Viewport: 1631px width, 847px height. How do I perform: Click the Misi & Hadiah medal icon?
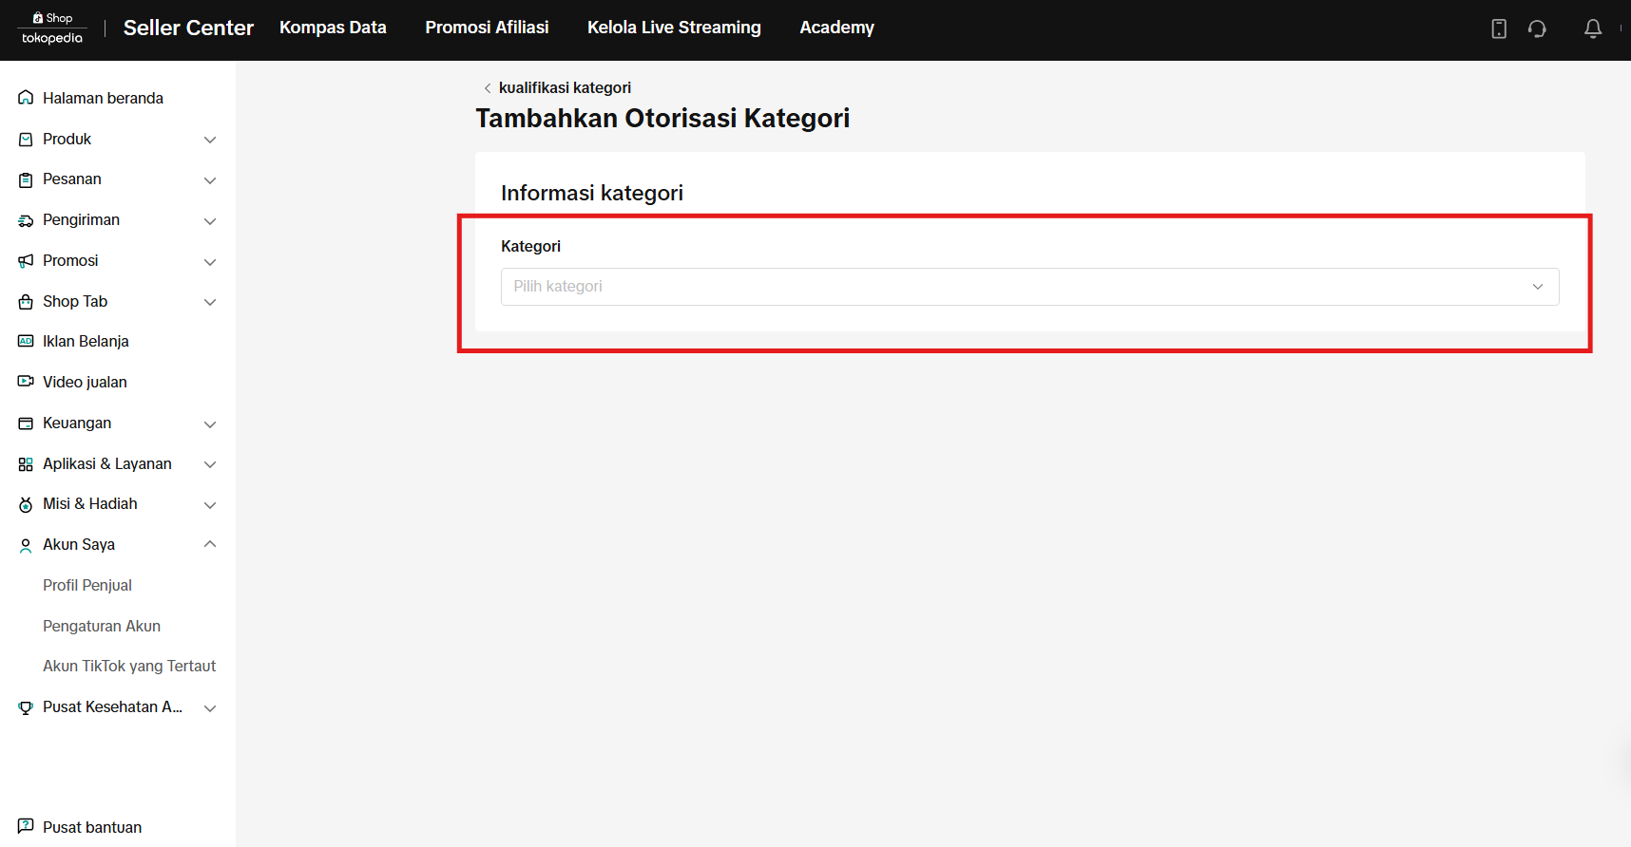point(26,504)
